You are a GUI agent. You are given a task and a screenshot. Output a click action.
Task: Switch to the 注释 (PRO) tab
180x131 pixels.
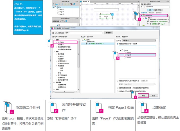[158, 10]
